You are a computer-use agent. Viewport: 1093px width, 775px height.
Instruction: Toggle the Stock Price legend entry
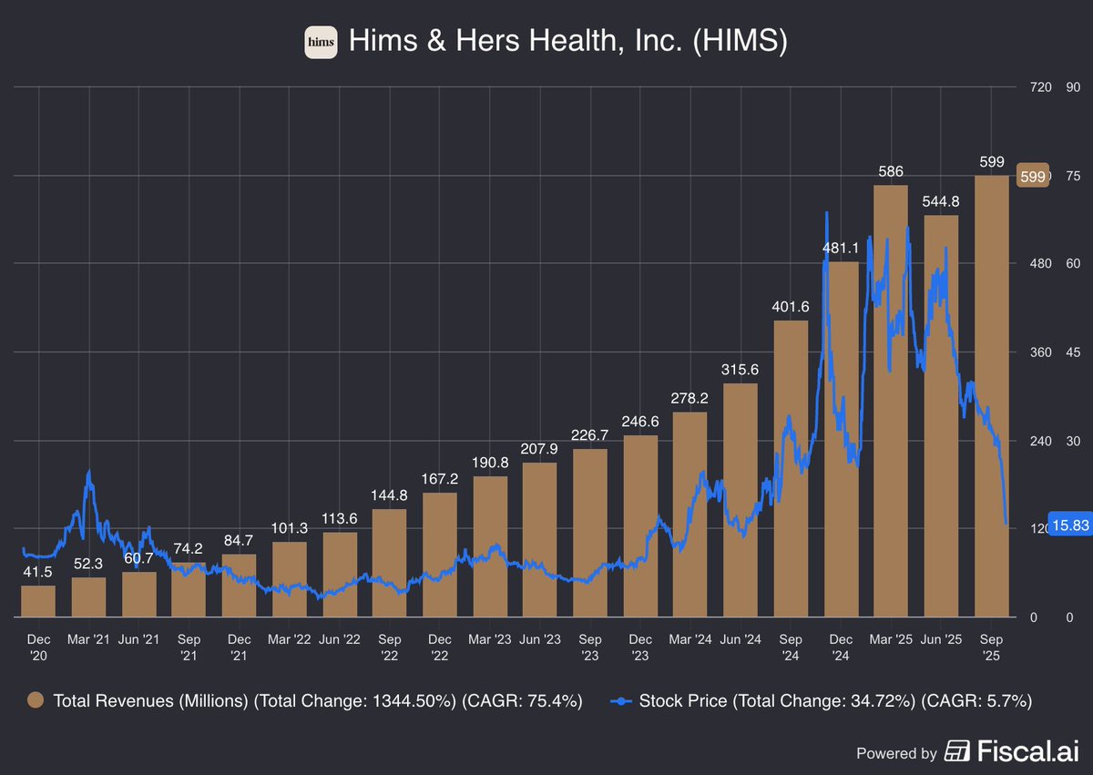tap(820, 701)
